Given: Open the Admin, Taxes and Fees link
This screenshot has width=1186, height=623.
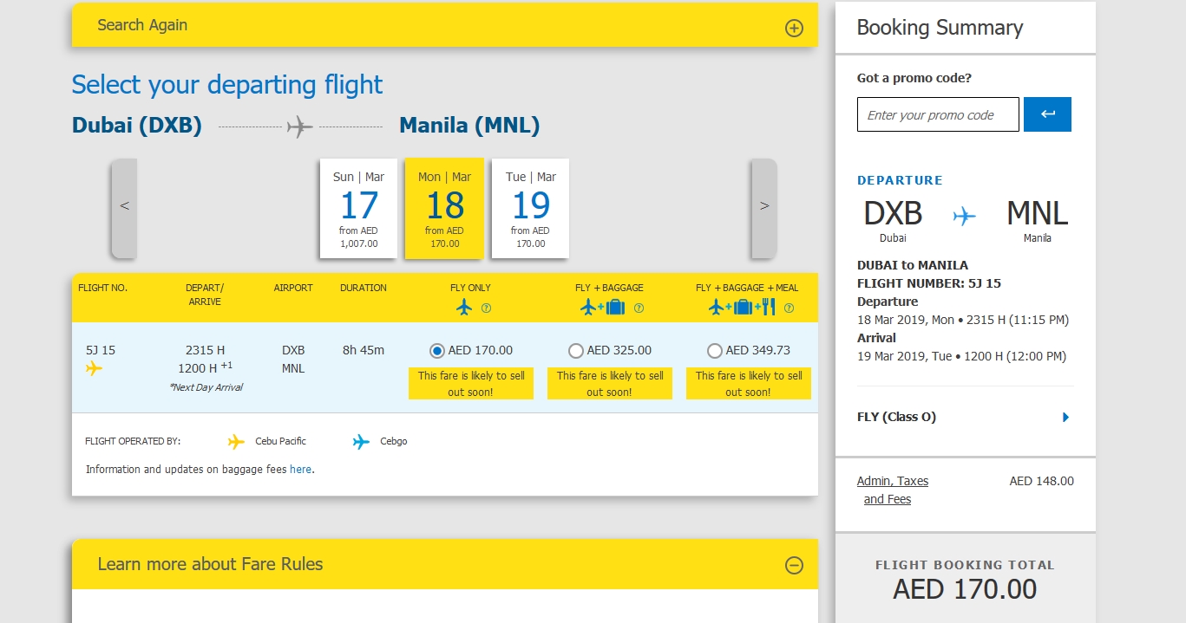Looking at the screenshot, I should [893, 490].
